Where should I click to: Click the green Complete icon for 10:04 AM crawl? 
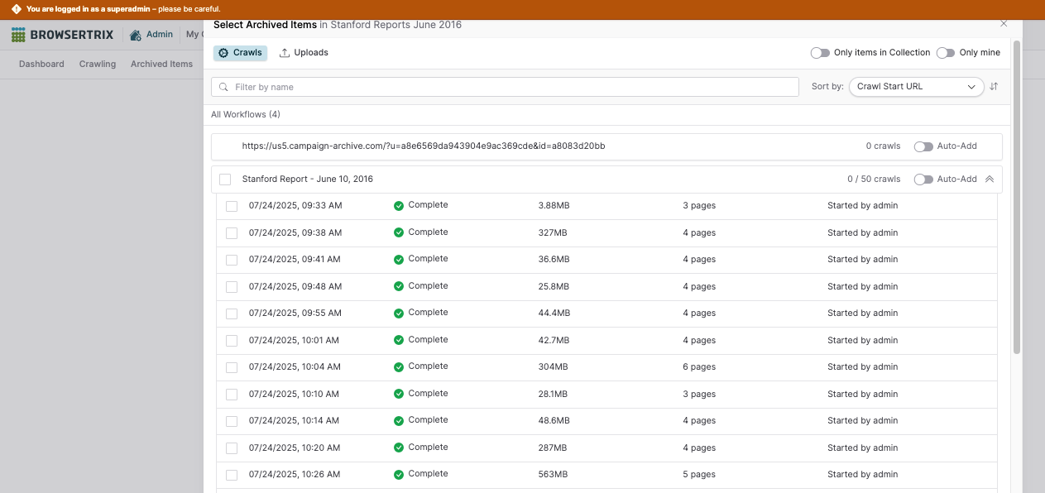click(399, 366)
